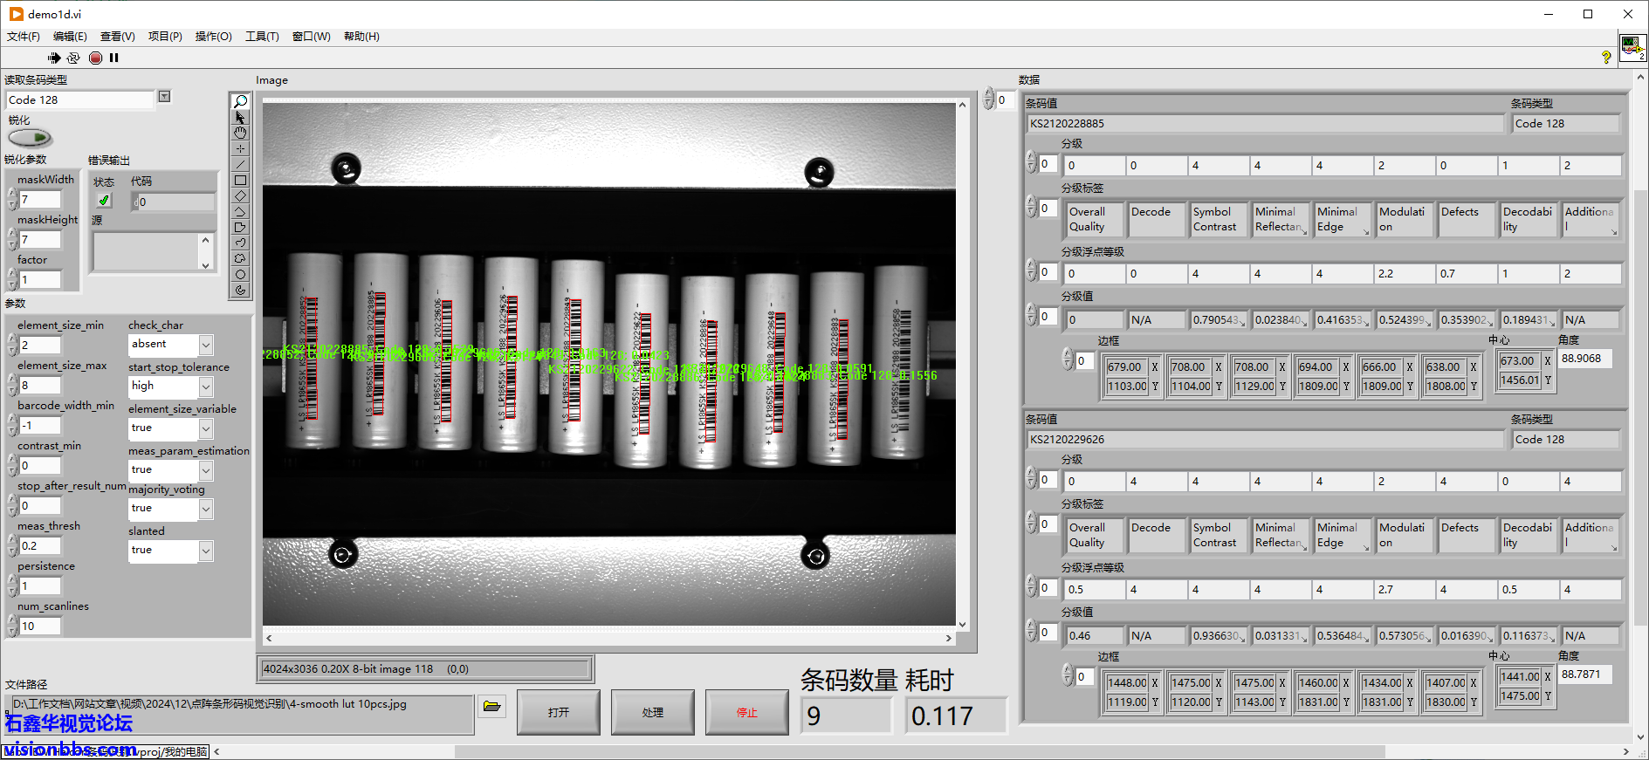
Task: Click the 状态 green checkmark indicator
Action: (x=104, y=201)
